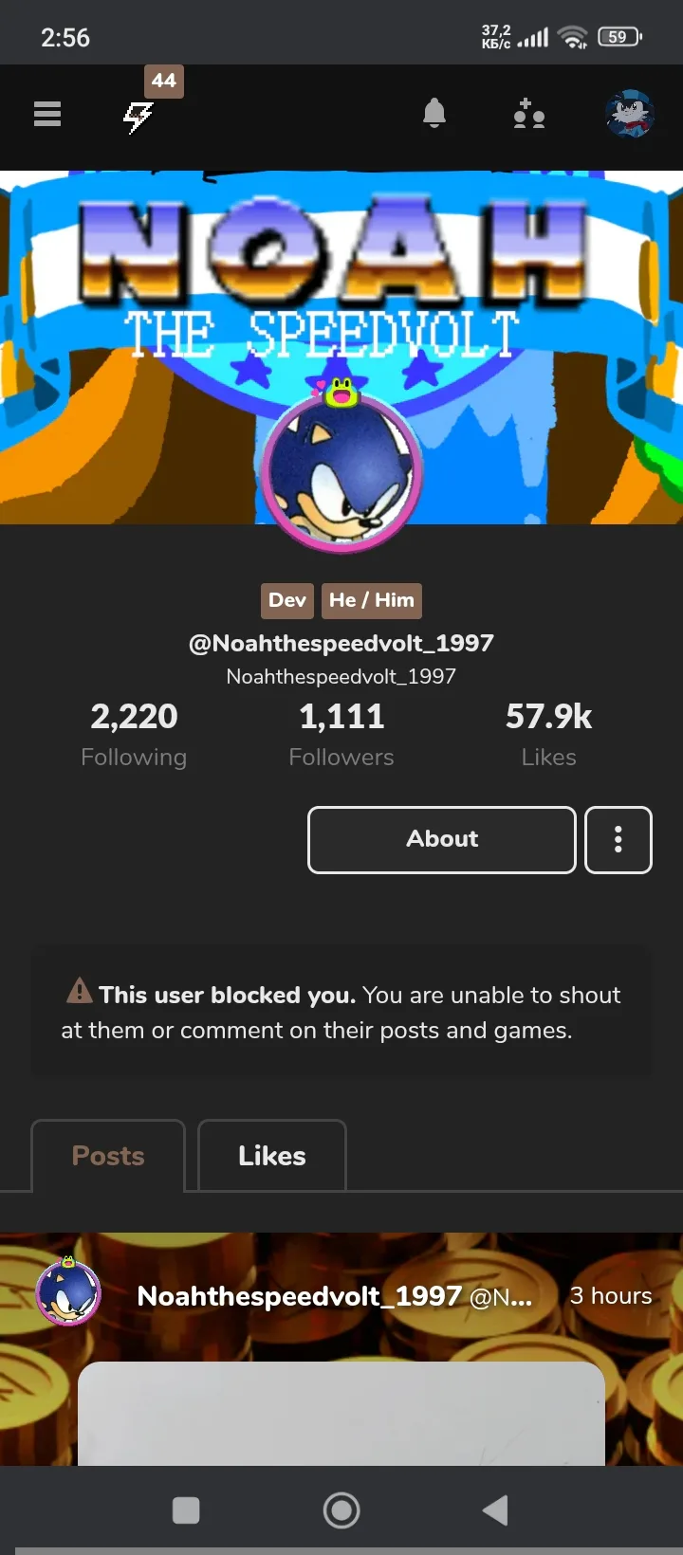This screenshot has width=683, height=1555.
Task: Tap the Android home circle button
Action: coord(341,1509)
